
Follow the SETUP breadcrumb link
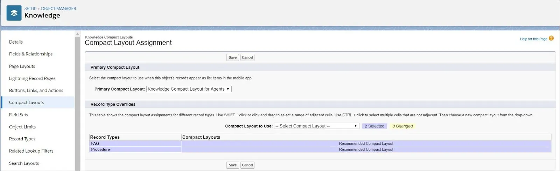click(x=30, y=8)
